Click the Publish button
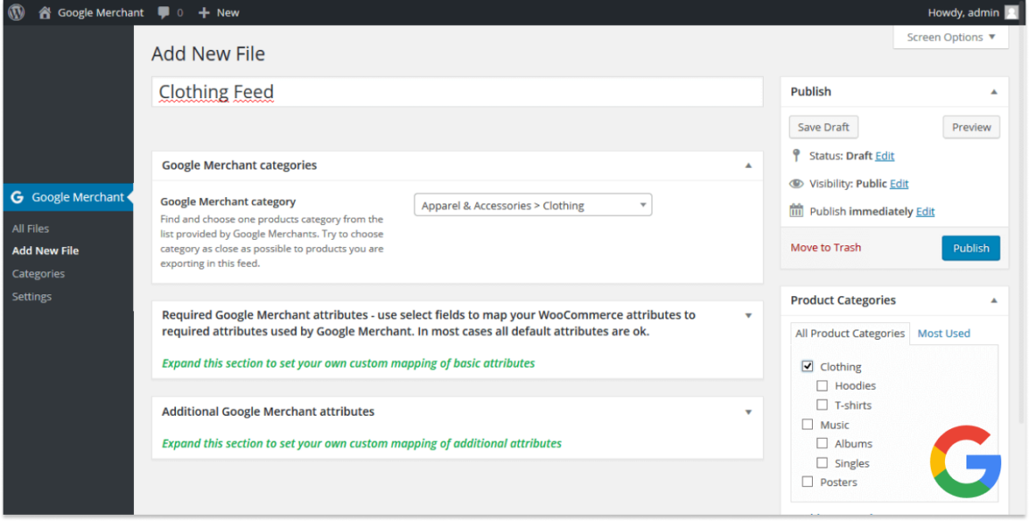The height and width of the screenshot is (521, 1029). pyautogui.click(x=971, y=248)
